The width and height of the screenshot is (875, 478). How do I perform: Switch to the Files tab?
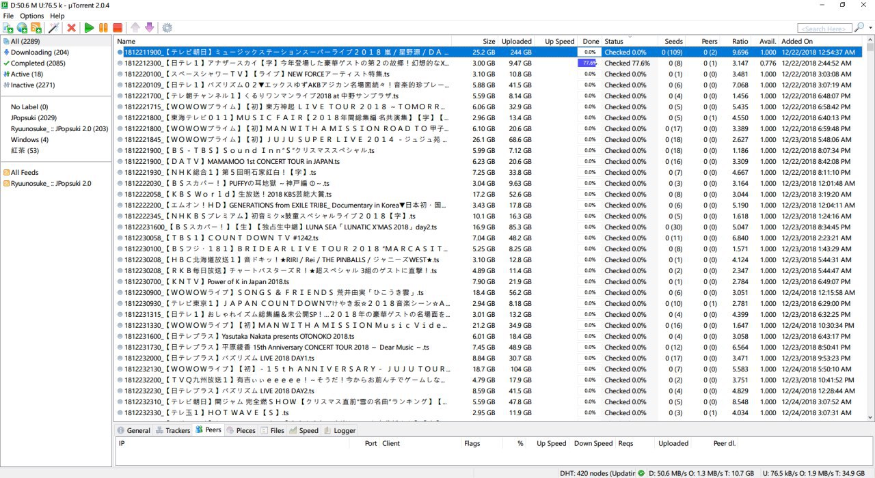click(273, 431)
